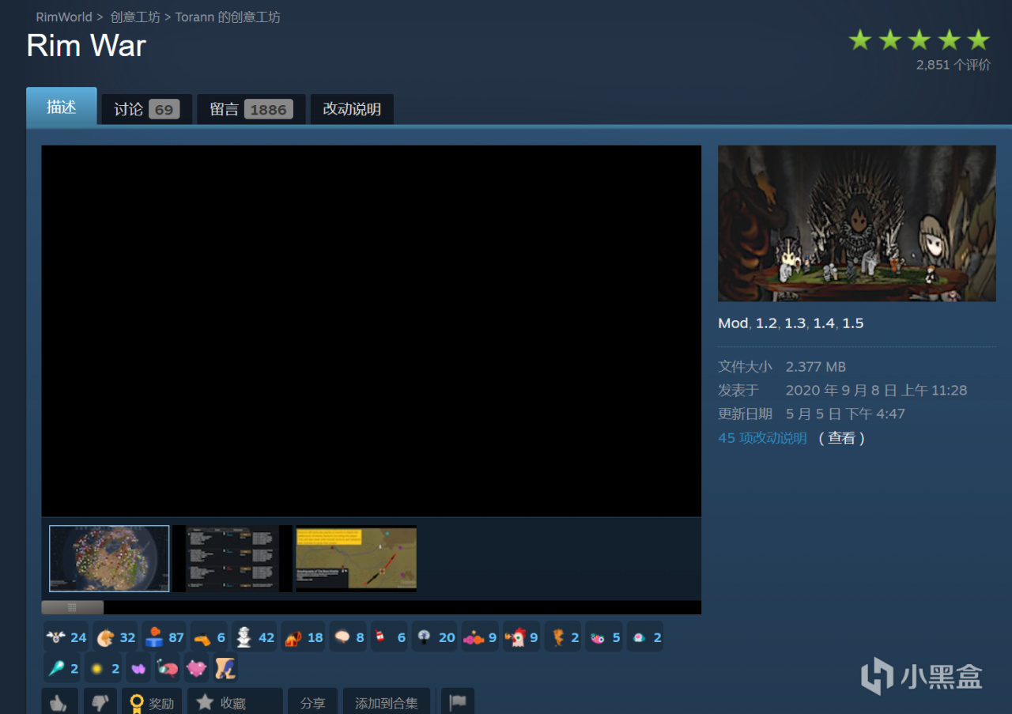Image resolution: width=1012 pixels, height=714 pixels.
Task: Open the 45 项改动说明 link
Action: (x=762, y=438)
